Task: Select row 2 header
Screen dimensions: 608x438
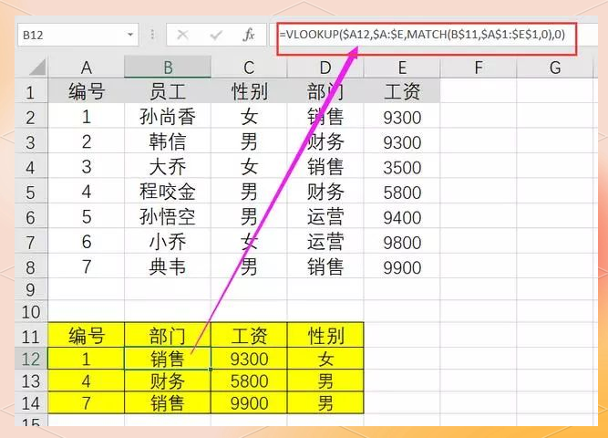Action: (x=31, y=117)
